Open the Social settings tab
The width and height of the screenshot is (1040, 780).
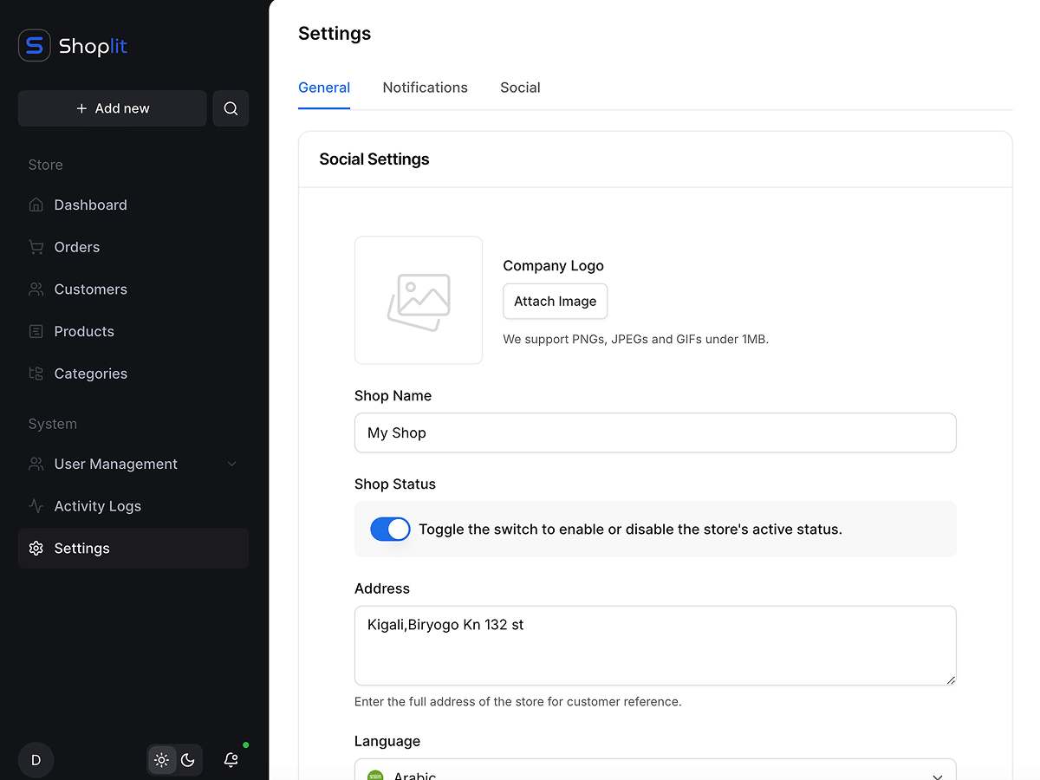520,88
